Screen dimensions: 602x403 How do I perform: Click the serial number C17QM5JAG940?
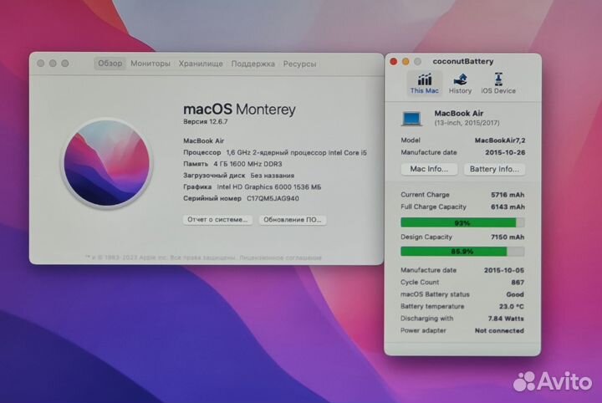tap(273, 198)
